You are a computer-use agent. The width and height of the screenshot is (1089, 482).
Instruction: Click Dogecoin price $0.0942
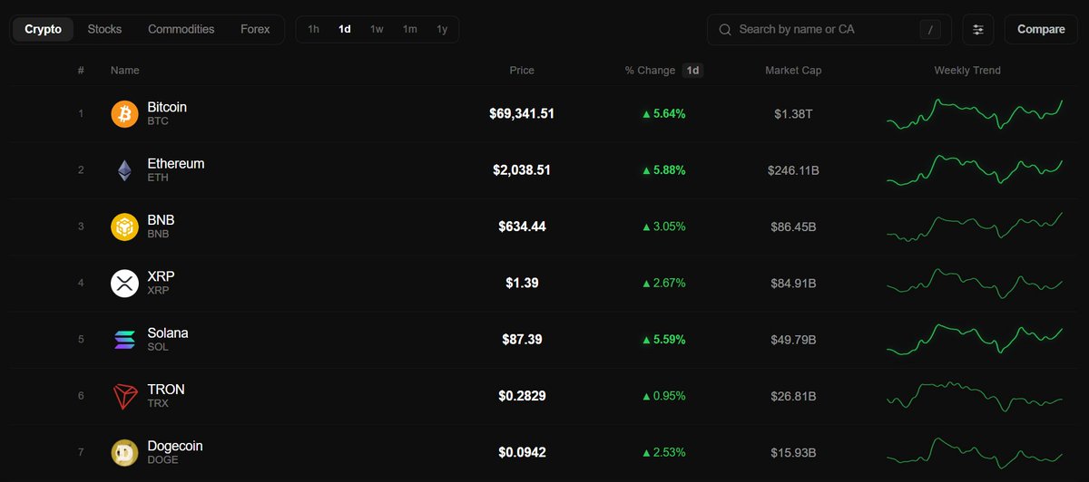pyautogui.click(x=522, y=452)
